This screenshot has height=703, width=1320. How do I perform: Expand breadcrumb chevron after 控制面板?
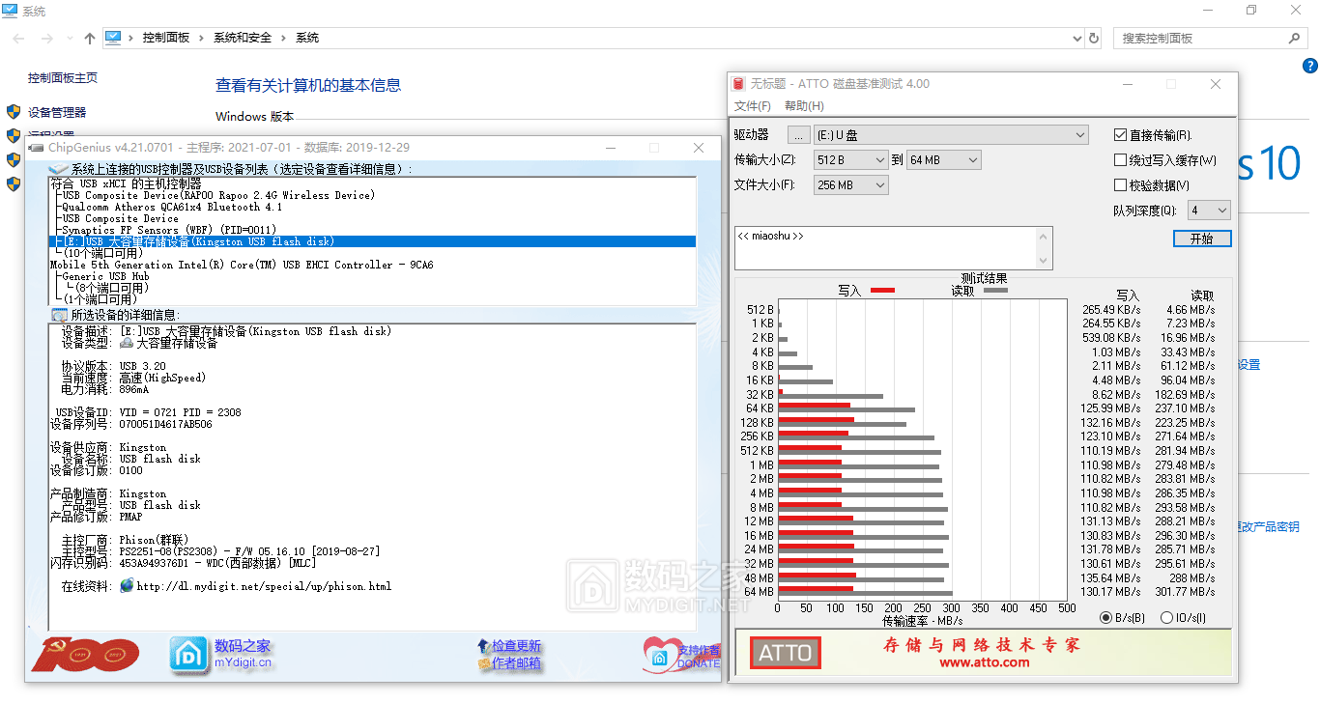coord(202,38)
